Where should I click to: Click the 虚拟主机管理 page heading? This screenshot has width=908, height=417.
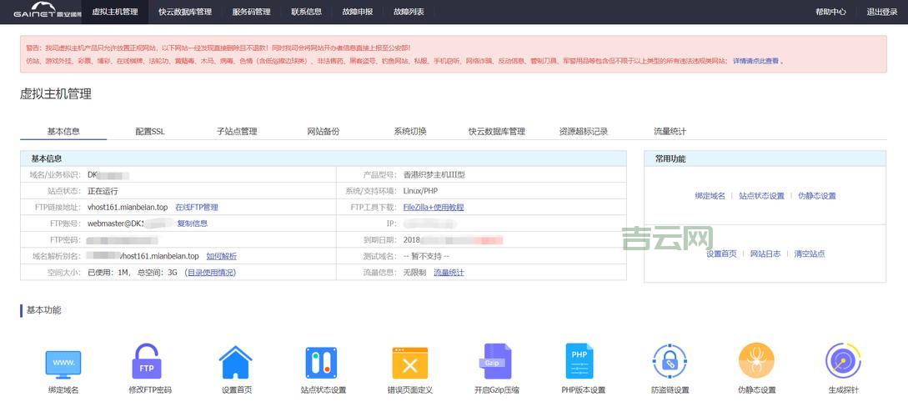(56, 94)
